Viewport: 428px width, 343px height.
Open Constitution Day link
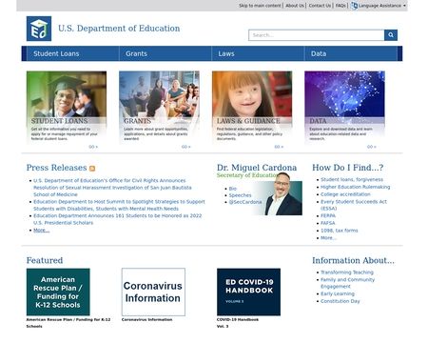coord(340,301)
